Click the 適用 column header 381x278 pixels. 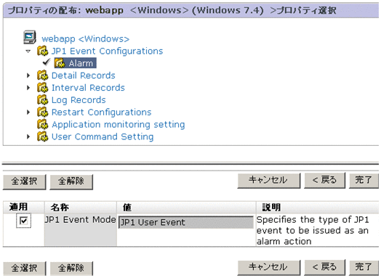tap(23, 207)
